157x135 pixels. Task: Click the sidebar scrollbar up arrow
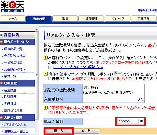(x=37, y=29)
